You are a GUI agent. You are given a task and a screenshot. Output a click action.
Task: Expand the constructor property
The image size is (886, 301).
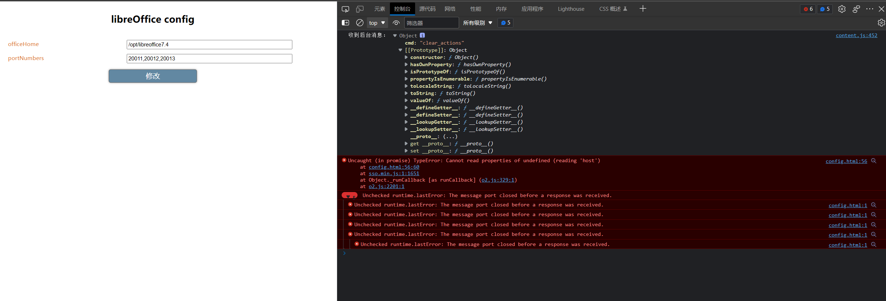pos(406,57)
